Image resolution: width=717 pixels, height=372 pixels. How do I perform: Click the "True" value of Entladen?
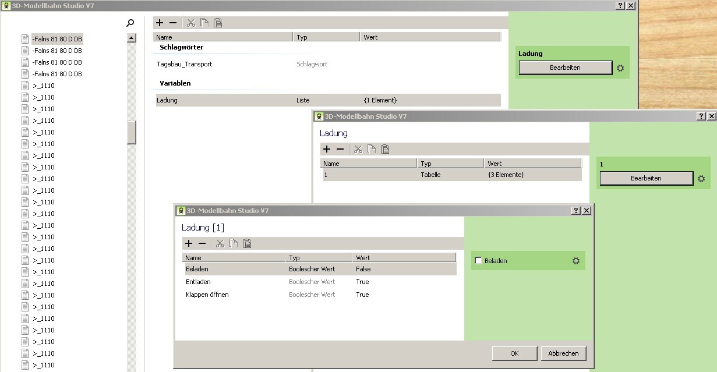coord(362,282)
